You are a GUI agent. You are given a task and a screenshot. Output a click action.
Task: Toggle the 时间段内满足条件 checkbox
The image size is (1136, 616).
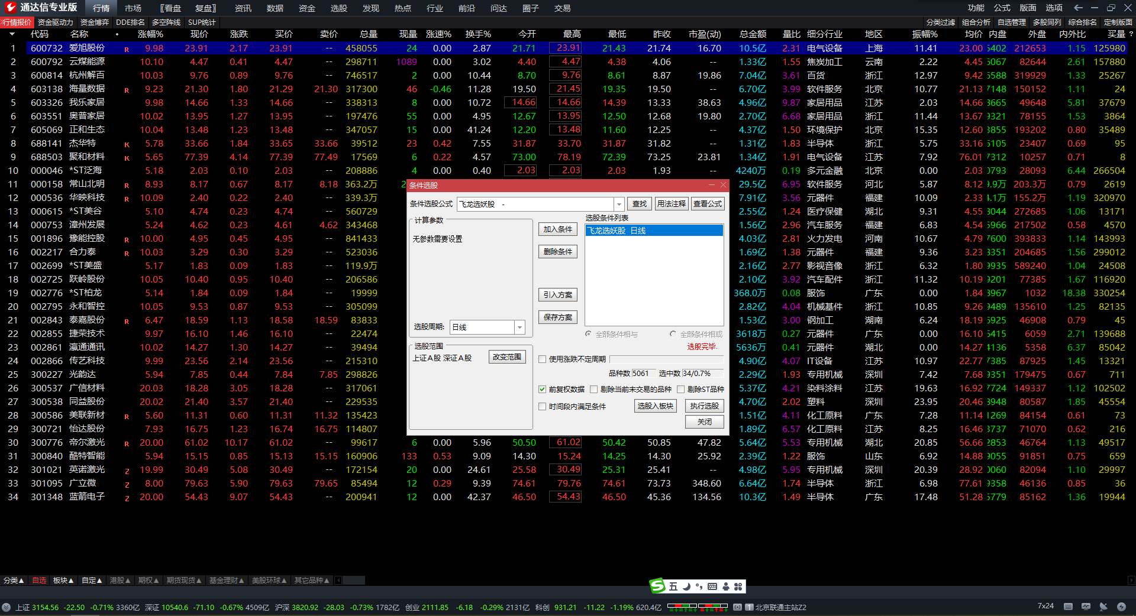click(542, 406)
